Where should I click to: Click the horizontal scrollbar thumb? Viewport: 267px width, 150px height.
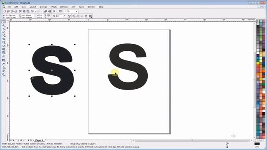pos(192,140)
